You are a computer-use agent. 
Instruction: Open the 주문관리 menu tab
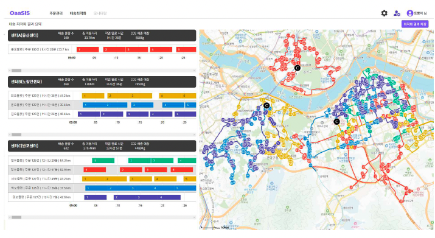click(56, 13)
